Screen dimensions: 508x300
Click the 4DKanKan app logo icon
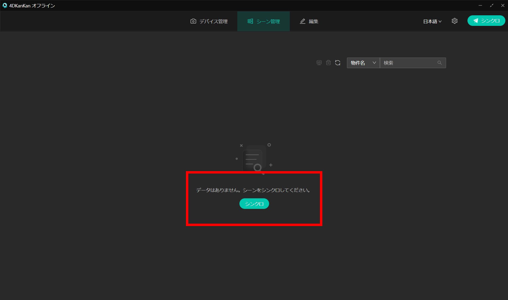5,6
